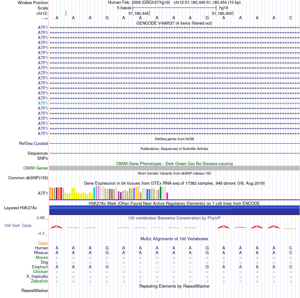Click the C base in top sequence ruler
Image resolution: width=300 pixels, height=298 pixels.
click(291, 18)
